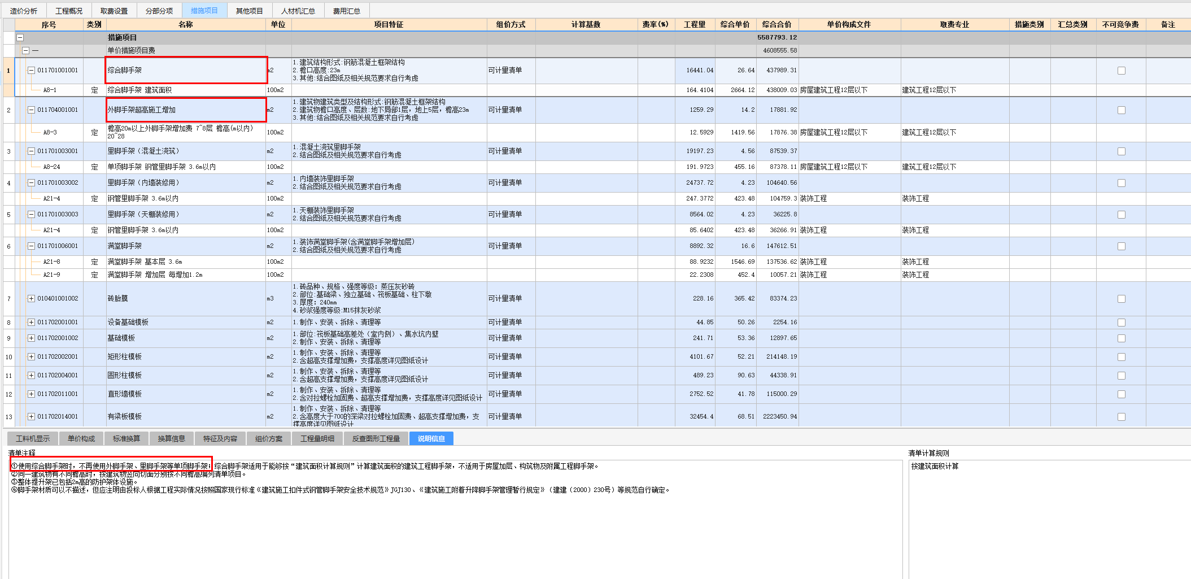Screen dimensions: 1191x579
Task: Expand item 011702001001 设备基础模板
Action: pyautogui.click(x=32, y=322)
